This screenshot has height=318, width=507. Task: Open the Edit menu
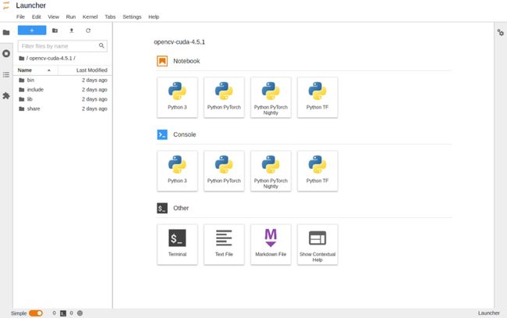36,17
